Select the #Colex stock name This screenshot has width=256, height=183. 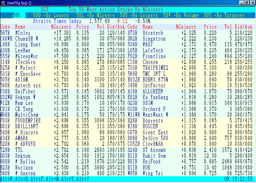coord(23,33)
